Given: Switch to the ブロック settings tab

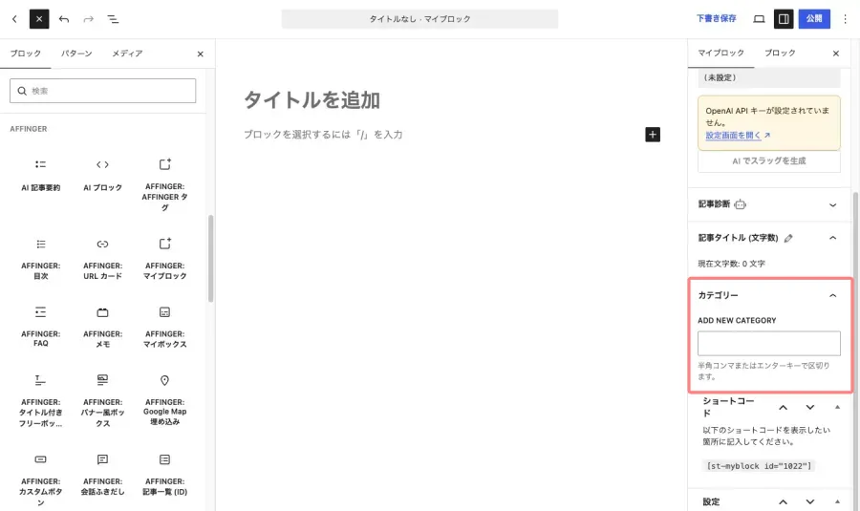Looking at the screenshot, I should pos(780,53).
